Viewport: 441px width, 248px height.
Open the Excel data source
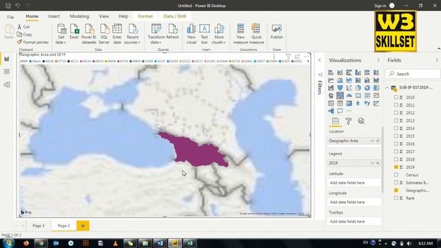(74, 29)
